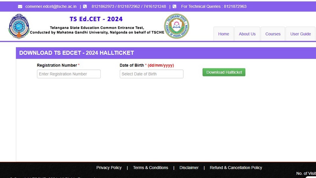Click the phone icon before Technical Queries
The height and width of the screenshot is (178, 316).
[174, 7]
